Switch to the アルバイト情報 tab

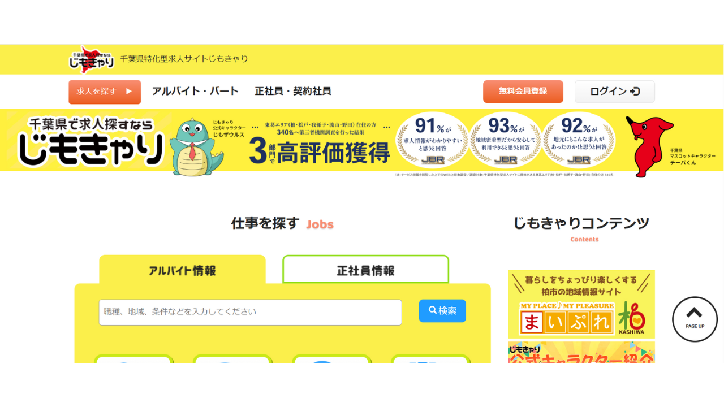[x=182, y=270]
